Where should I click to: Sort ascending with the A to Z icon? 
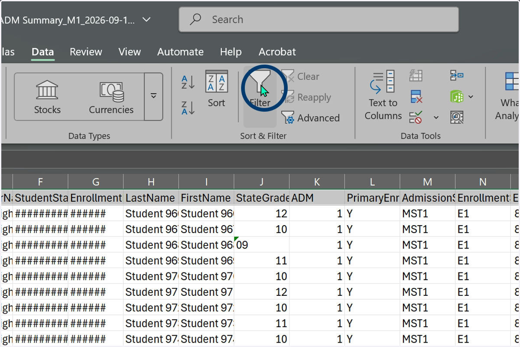(x=188, y=82)
